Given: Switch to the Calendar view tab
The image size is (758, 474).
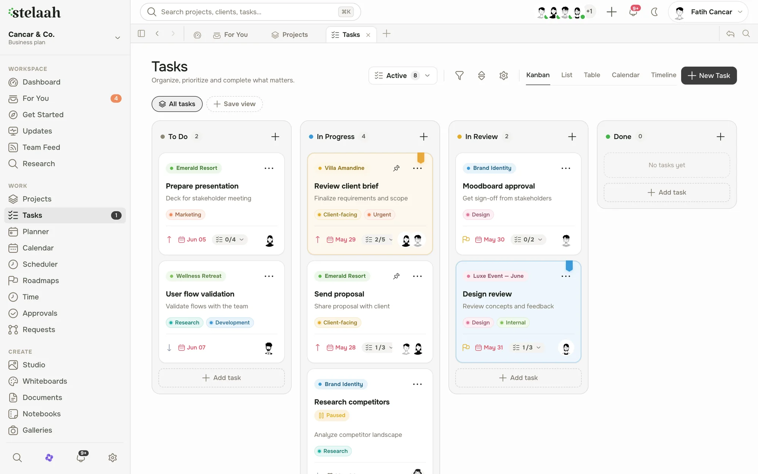Looking at the screenshot, I should point(625,75).
